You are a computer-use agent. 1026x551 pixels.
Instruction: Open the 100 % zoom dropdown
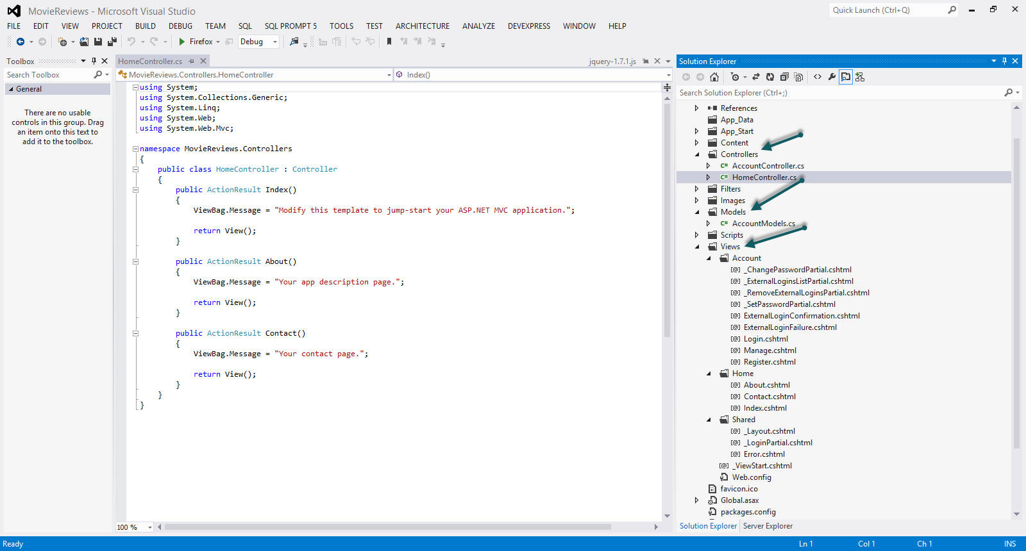150,527
